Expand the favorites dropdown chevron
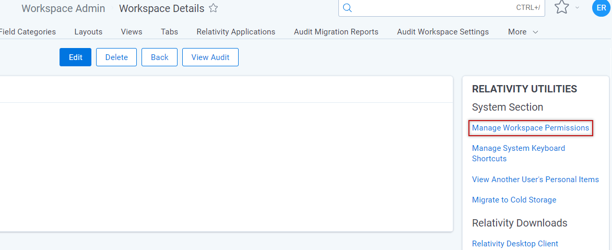 point(577,8)
